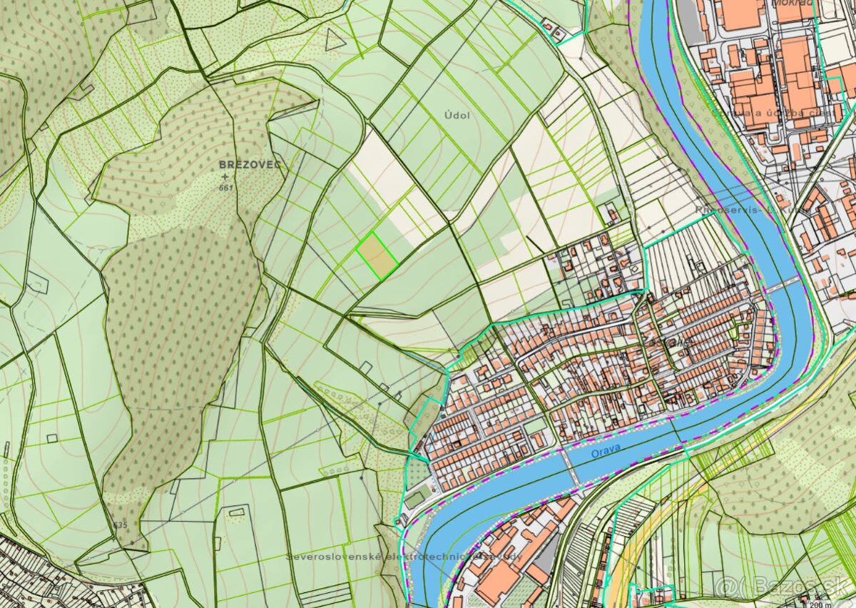856x608 pixels.
Task: Click the small rectangle outline in southern field
Action: (236, 511)
